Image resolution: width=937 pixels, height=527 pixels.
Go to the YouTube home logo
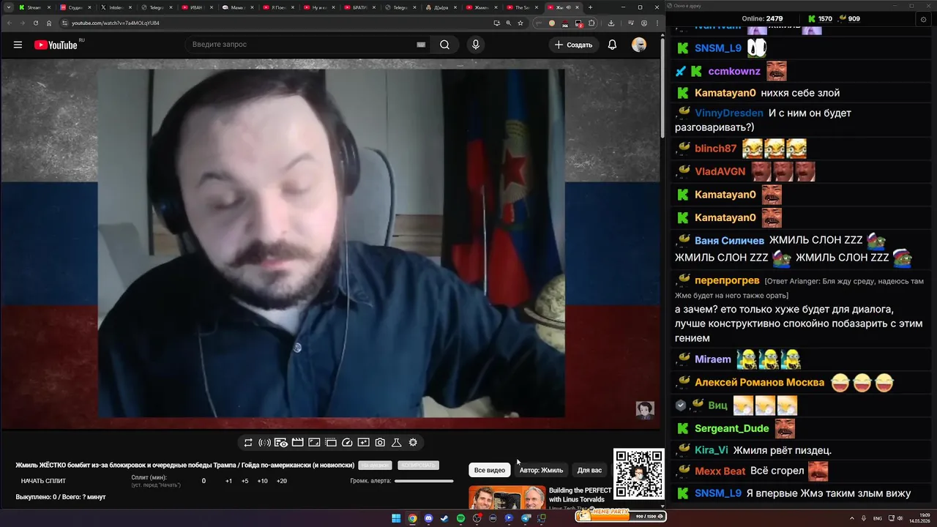(x=56, y=45)
